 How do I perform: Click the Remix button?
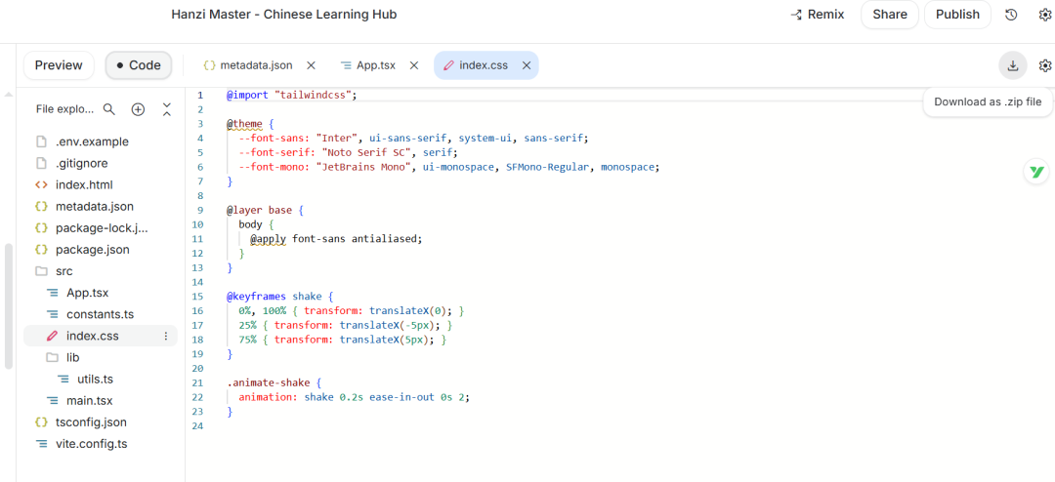(817, 15)
